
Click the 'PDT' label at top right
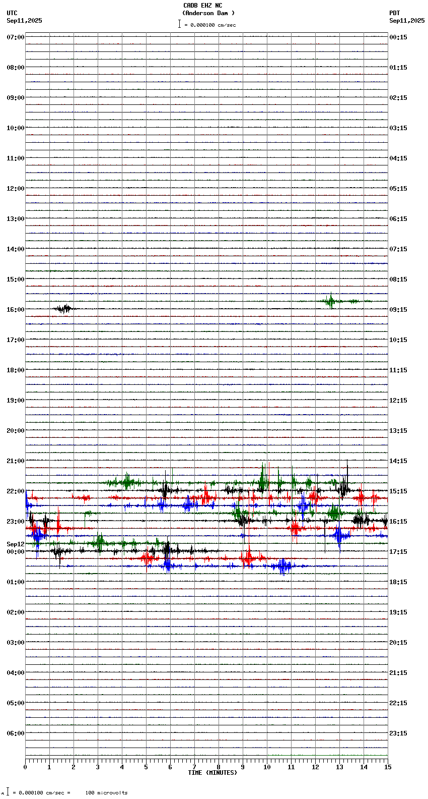394,13
